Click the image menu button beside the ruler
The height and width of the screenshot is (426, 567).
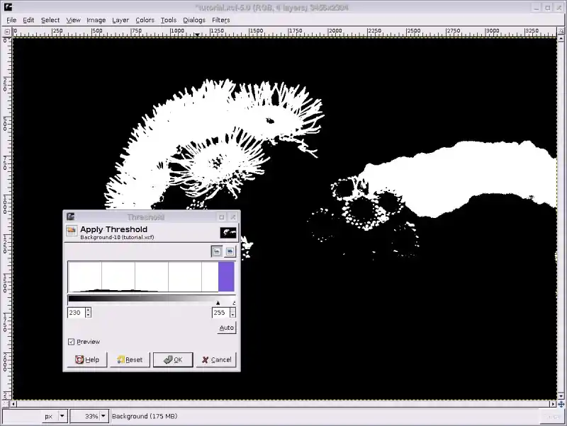tap(8, 32)
